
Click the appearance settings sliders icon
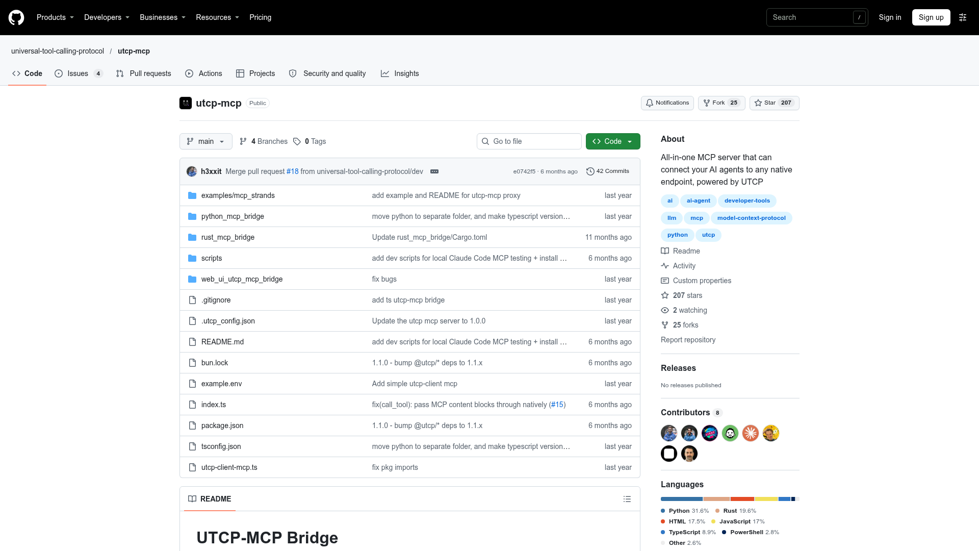[963, 17]
